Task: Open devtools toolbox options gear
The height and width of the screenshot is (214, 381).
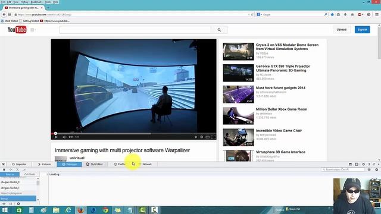Action: [x=364, y=164]
